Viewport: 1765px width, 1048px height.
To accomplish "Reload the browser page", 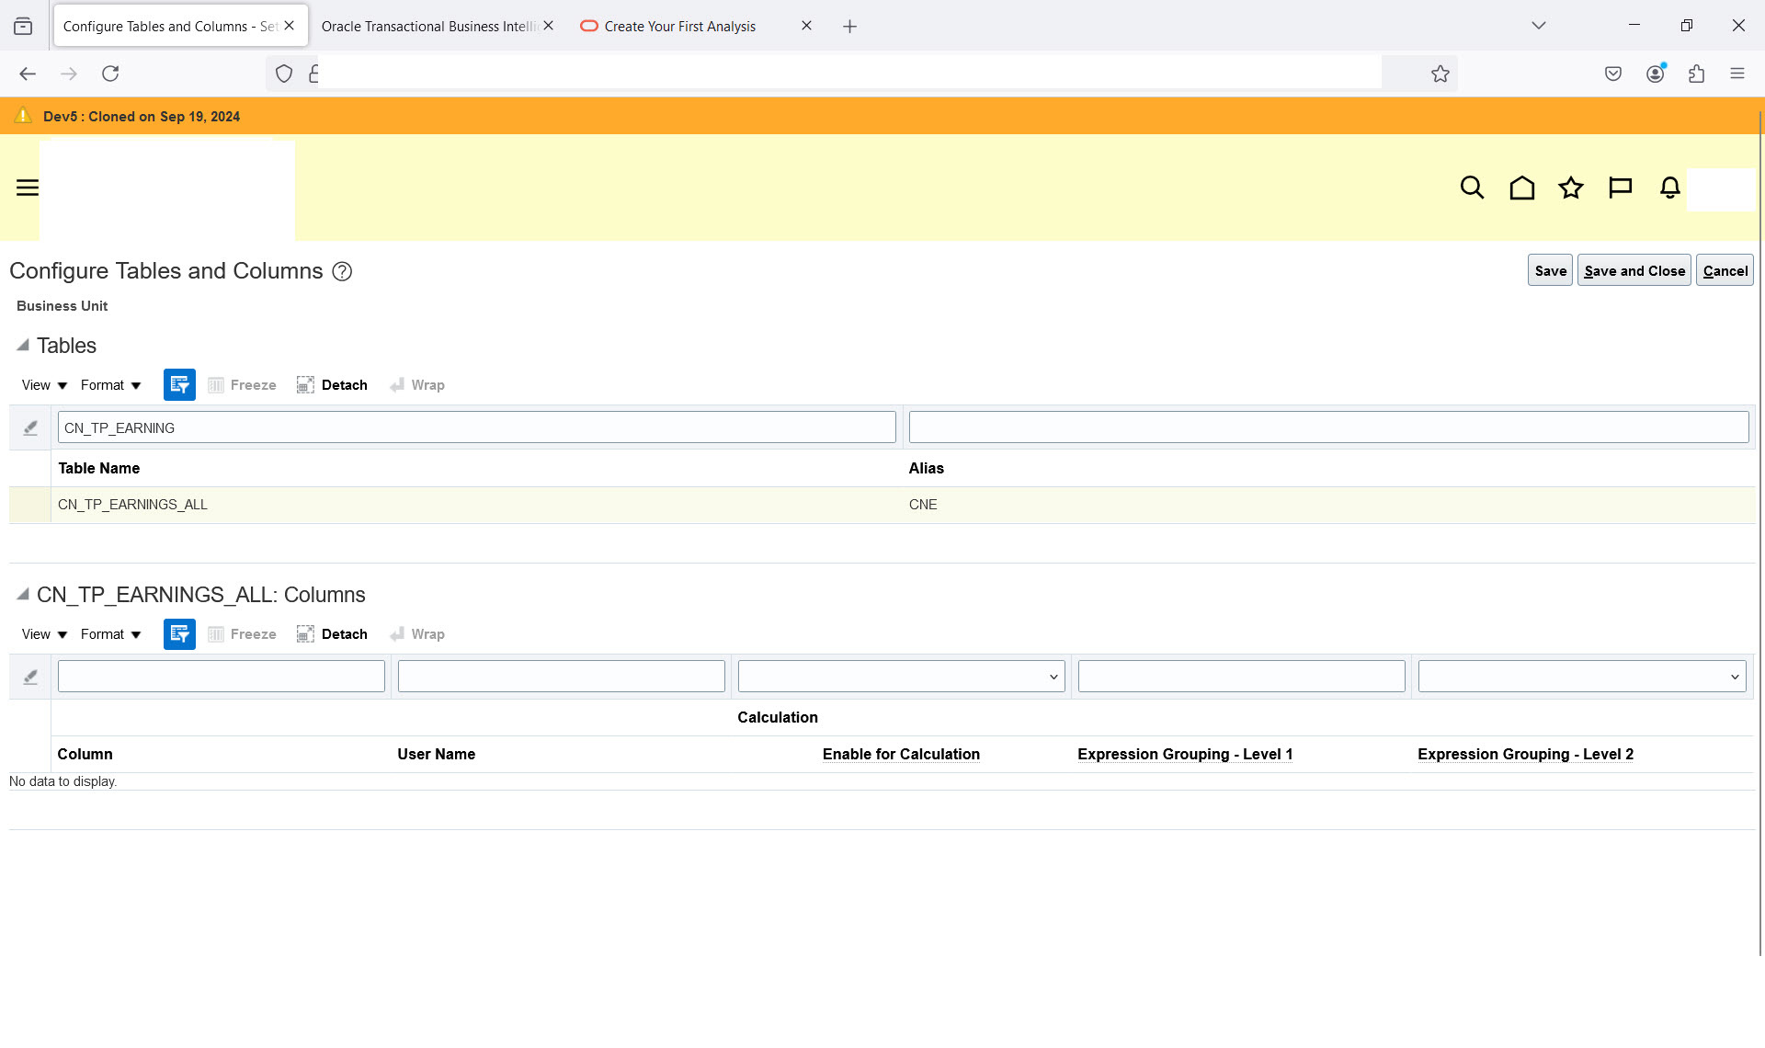I will tap(110, 74).
